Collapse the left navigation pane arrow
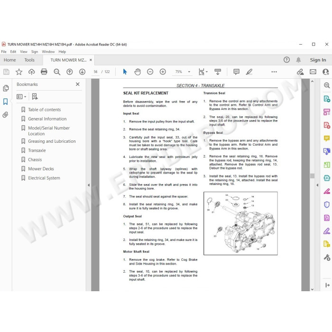The height and width of the screenshot is (332, 332). click(x=89, y=185)
